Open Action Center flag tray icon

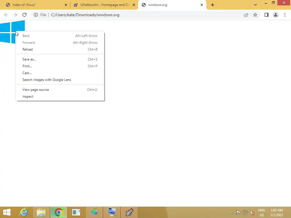pyautogui.click(x=238, y=212)
